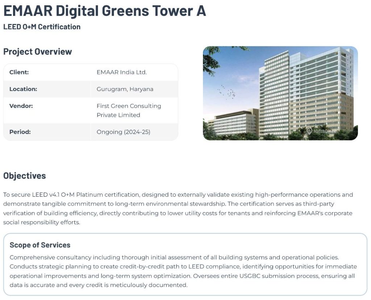Click the objectives paragraph about Platinum certification
This screenshot has height=300, width=371.
[178, 208]
